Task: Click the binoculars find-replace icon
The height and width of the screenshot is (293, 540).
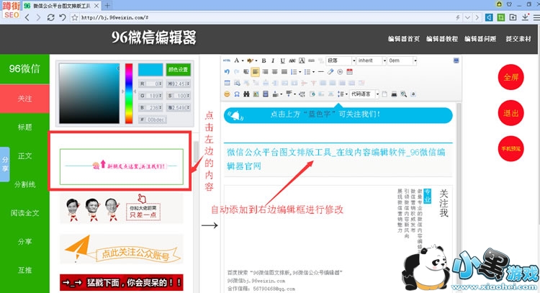Action: coord(246,94)
